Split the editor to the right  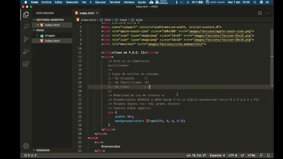260,13
